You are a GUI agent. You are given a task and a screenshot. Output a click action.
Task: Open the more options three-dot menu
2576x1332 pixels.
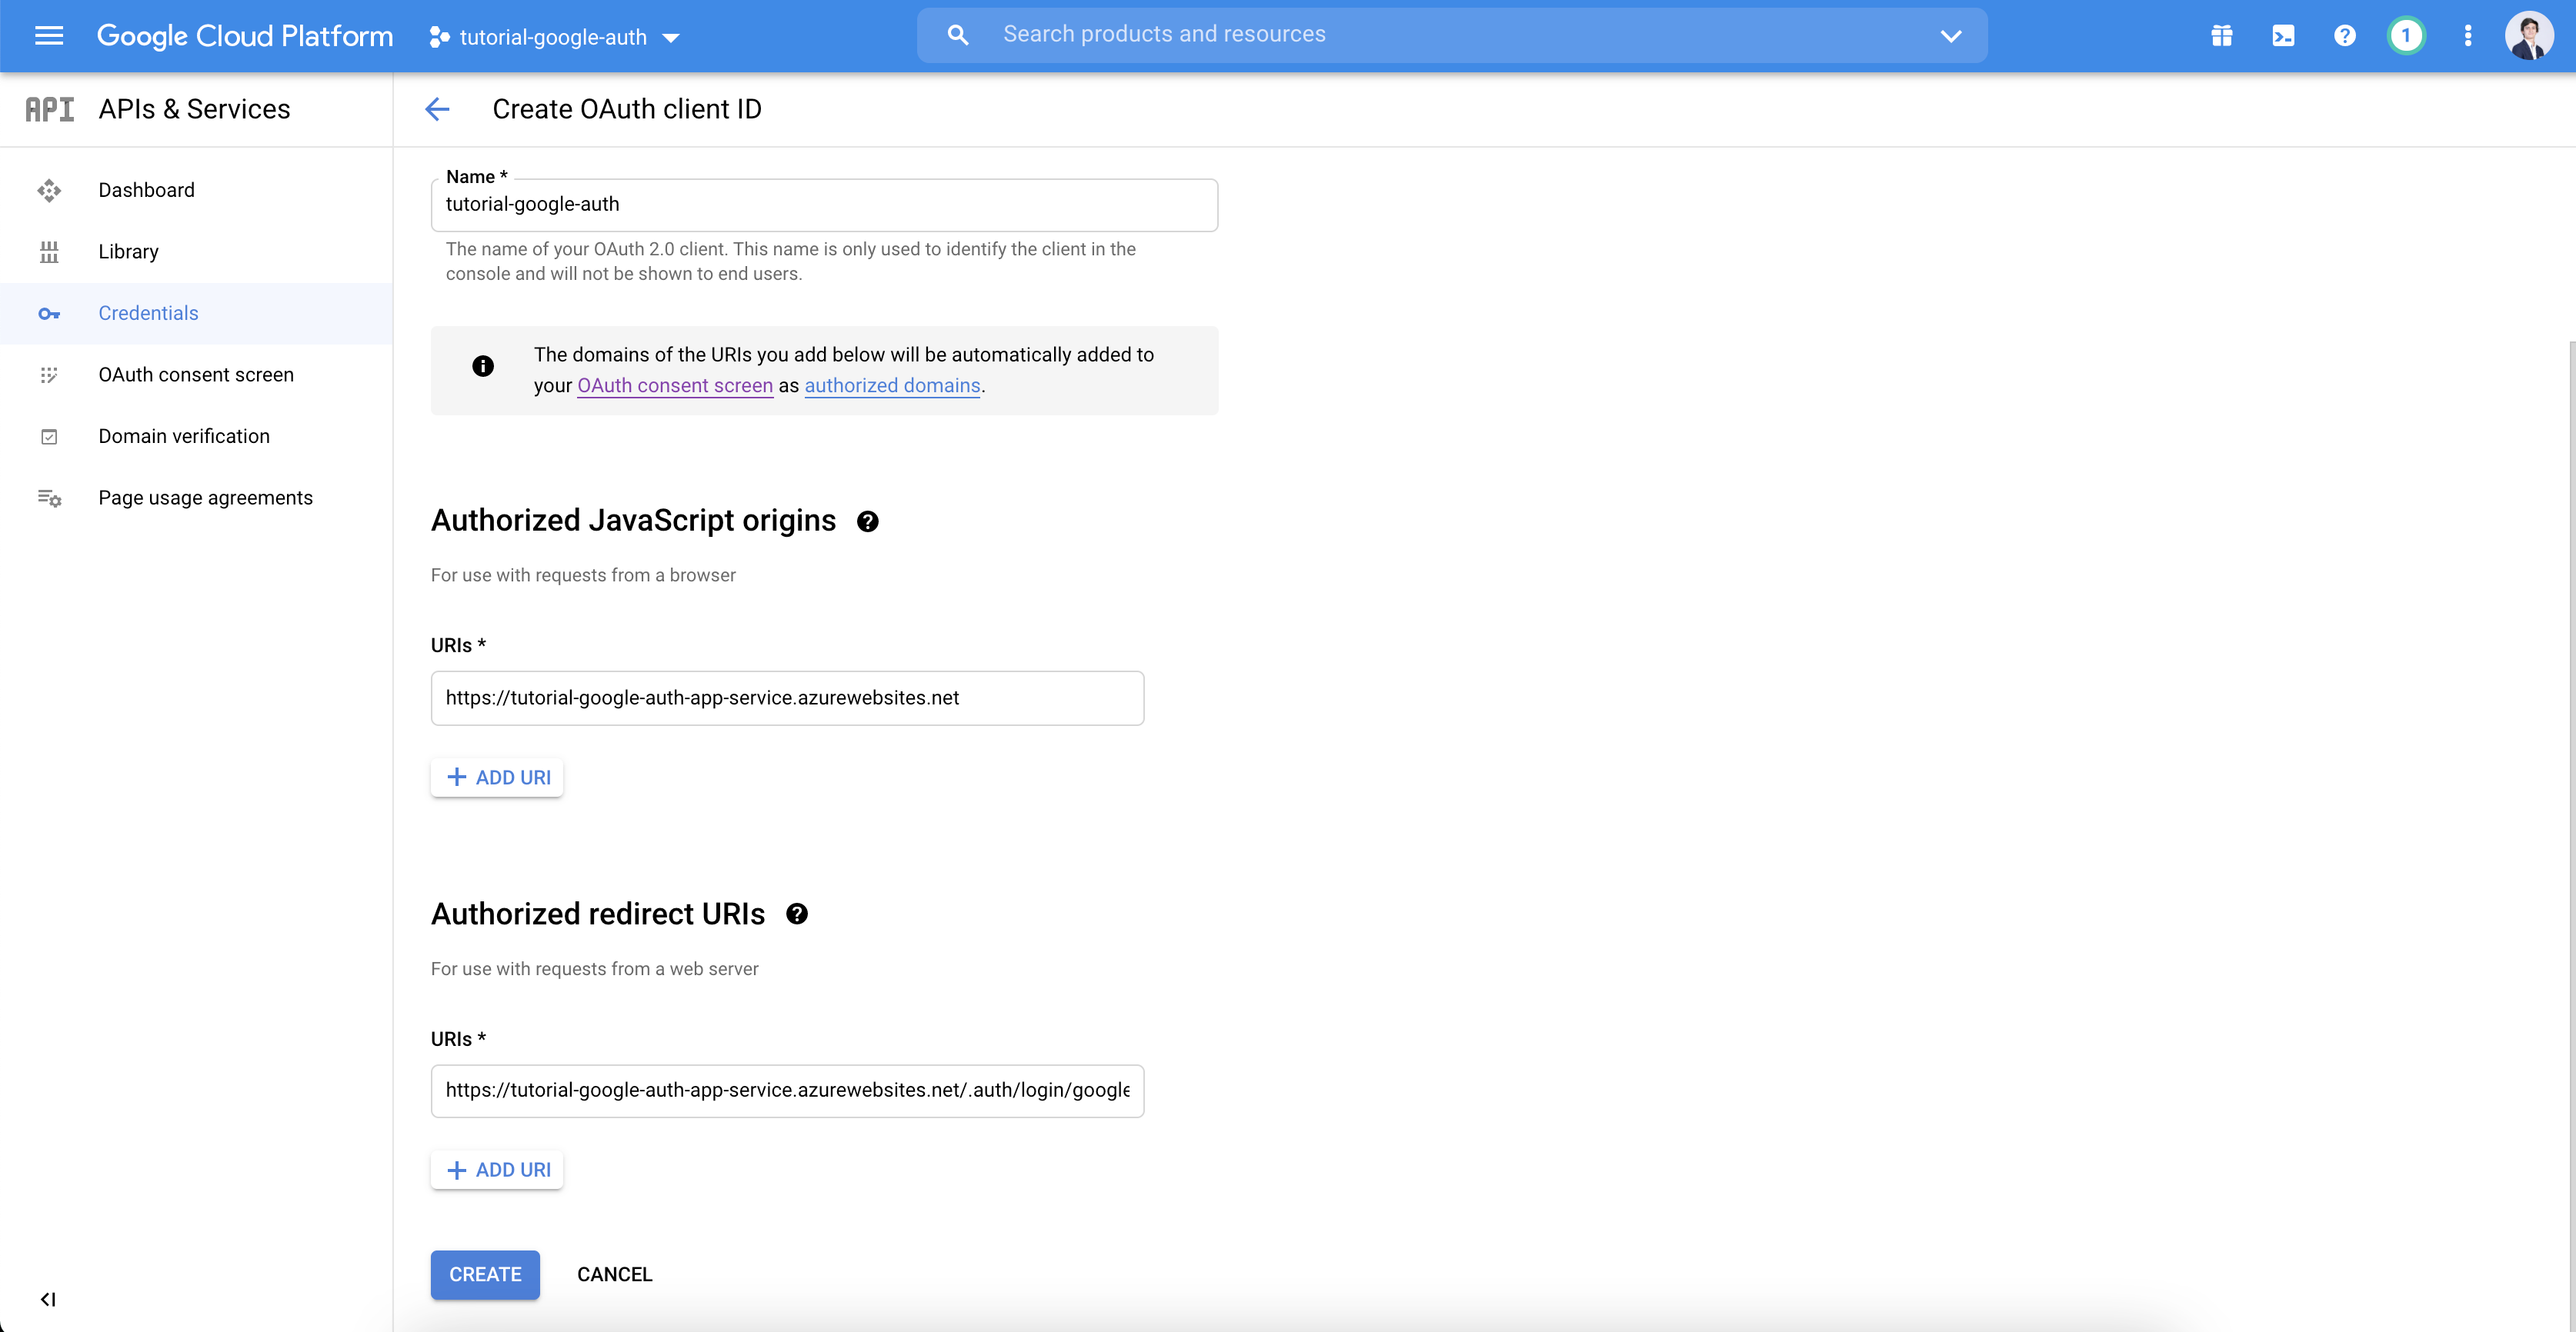(x=2468, y=35)
